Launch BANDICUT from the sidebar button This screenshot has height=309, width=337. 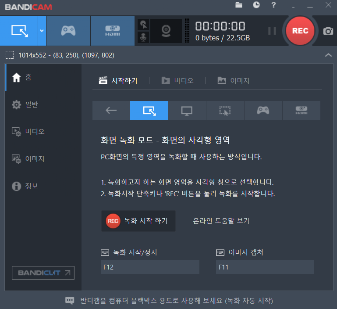[x=43, y=273]
